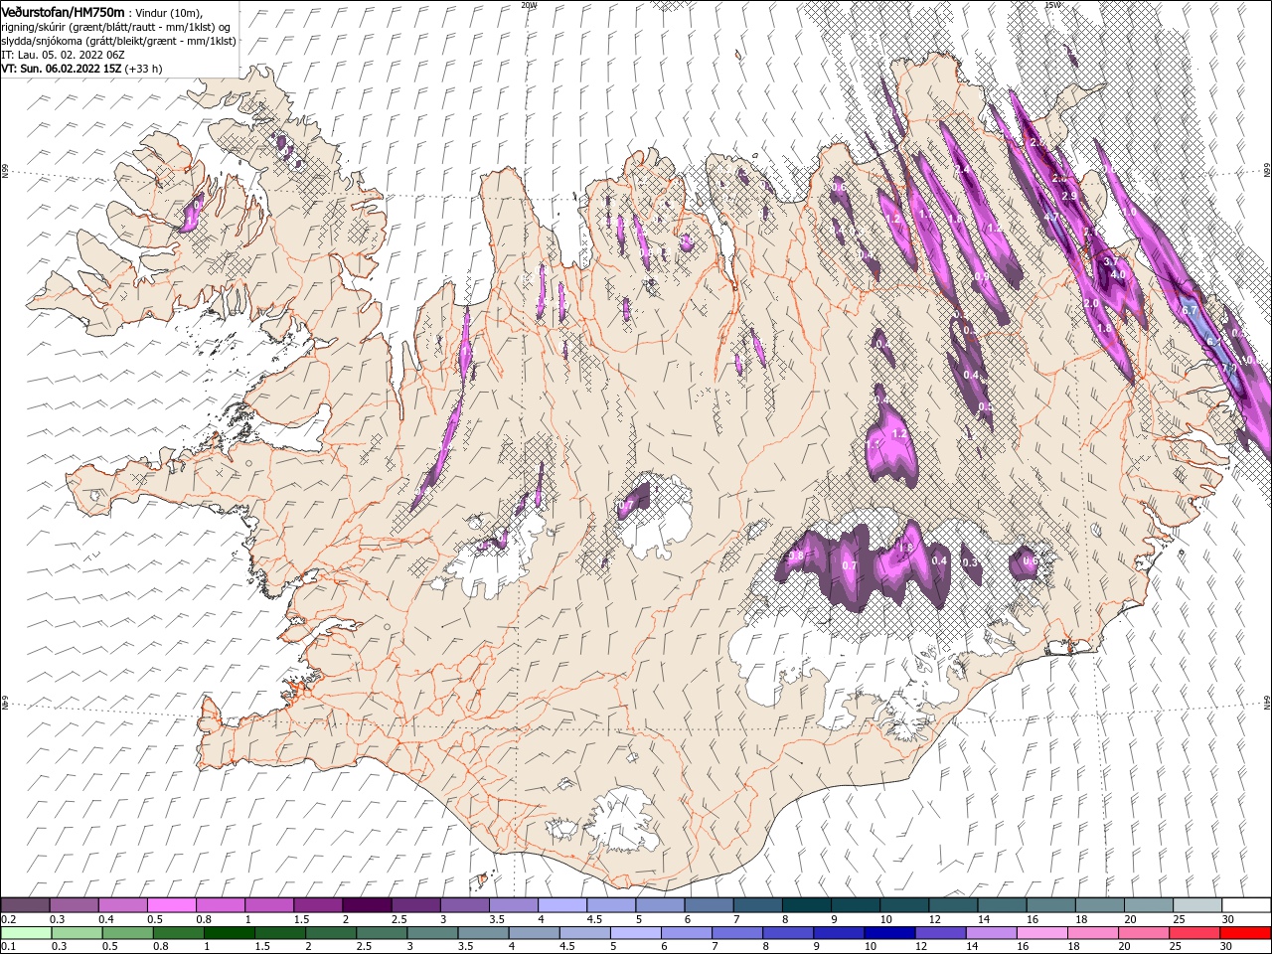
Task: Pick the red rain legend swatch at 30
Action: (x=1245, y=932)
